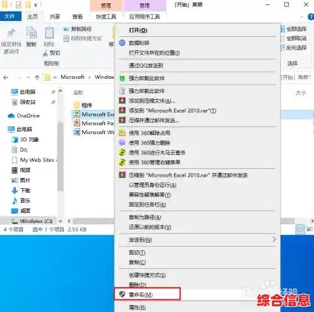Click the 全部取消 button
Image resolution: width=314 pixels, height=312 pixels.
click(x=294, y=38)
